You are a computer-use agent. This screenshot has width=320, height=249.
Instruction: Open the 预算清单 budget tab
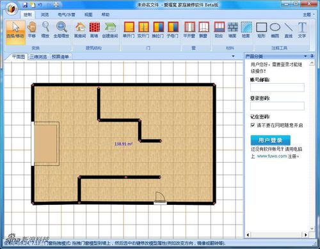60,56
